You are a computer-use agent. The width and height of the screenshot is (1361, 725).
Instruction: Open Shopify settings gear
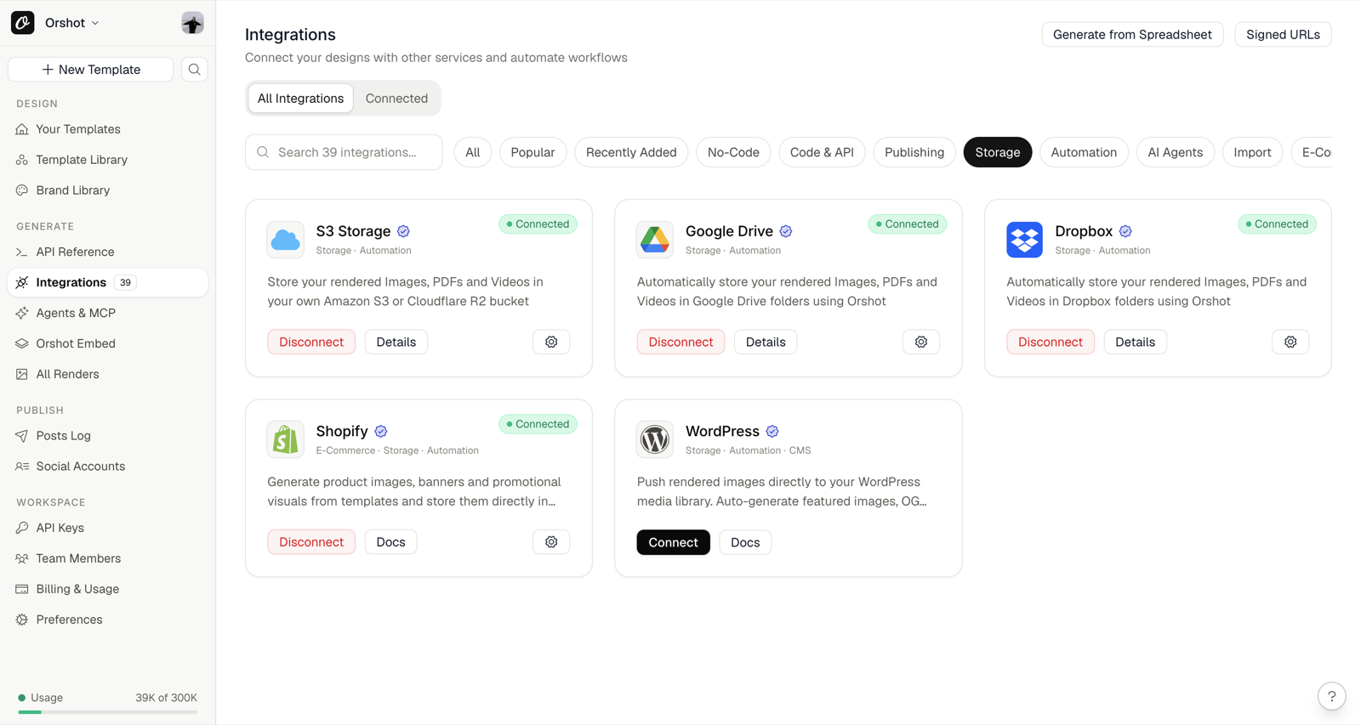551,542
